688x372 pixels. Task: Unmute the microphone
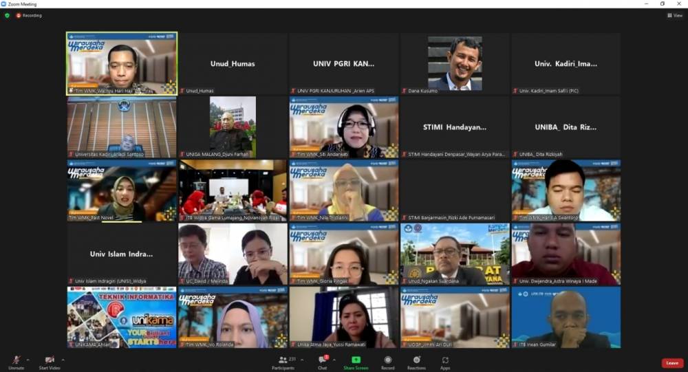coord(16,361)
